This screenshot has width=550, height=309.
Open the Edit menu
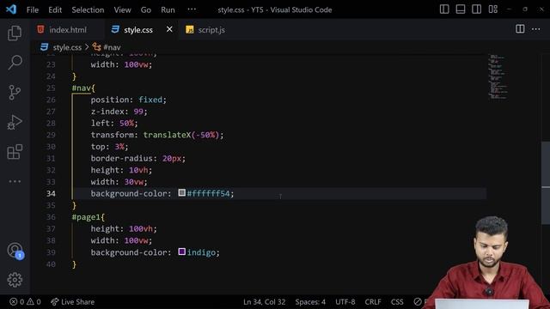(x=55, y=9)
